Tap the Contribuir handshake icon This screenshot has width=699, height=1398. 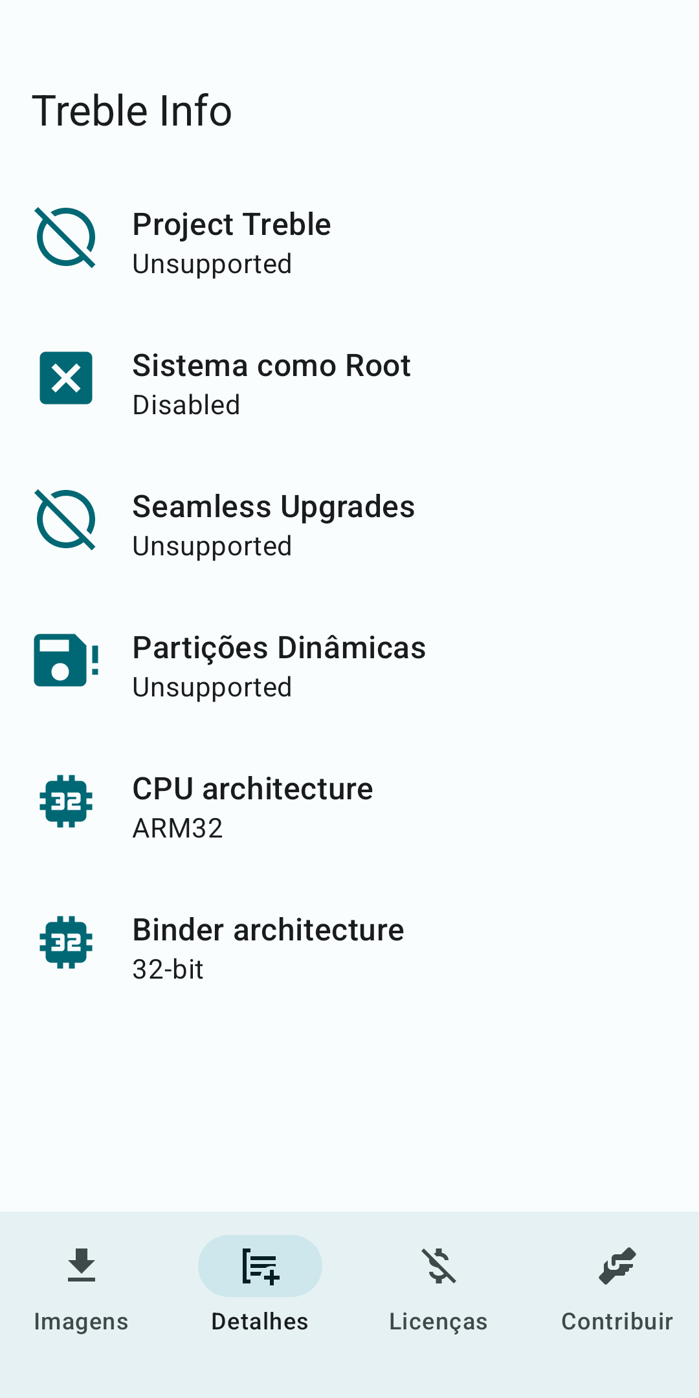617,1266
